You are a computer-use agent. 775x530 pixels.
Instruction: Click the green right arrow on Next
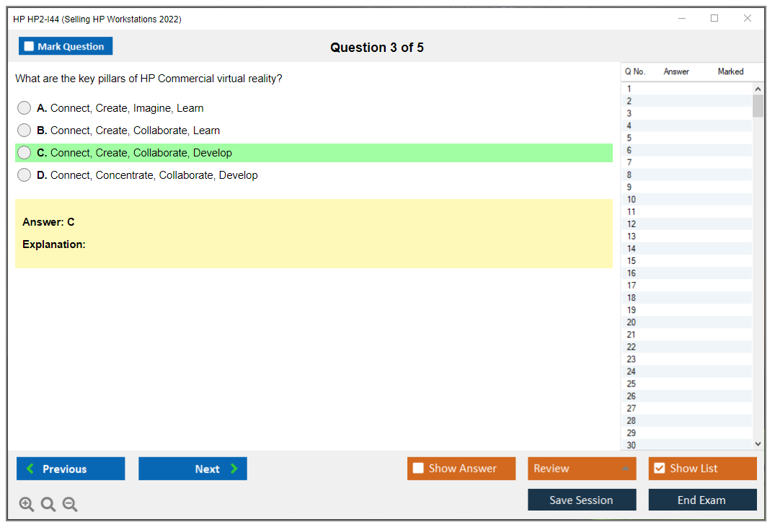pyautogui.click(x=234, y=469)
